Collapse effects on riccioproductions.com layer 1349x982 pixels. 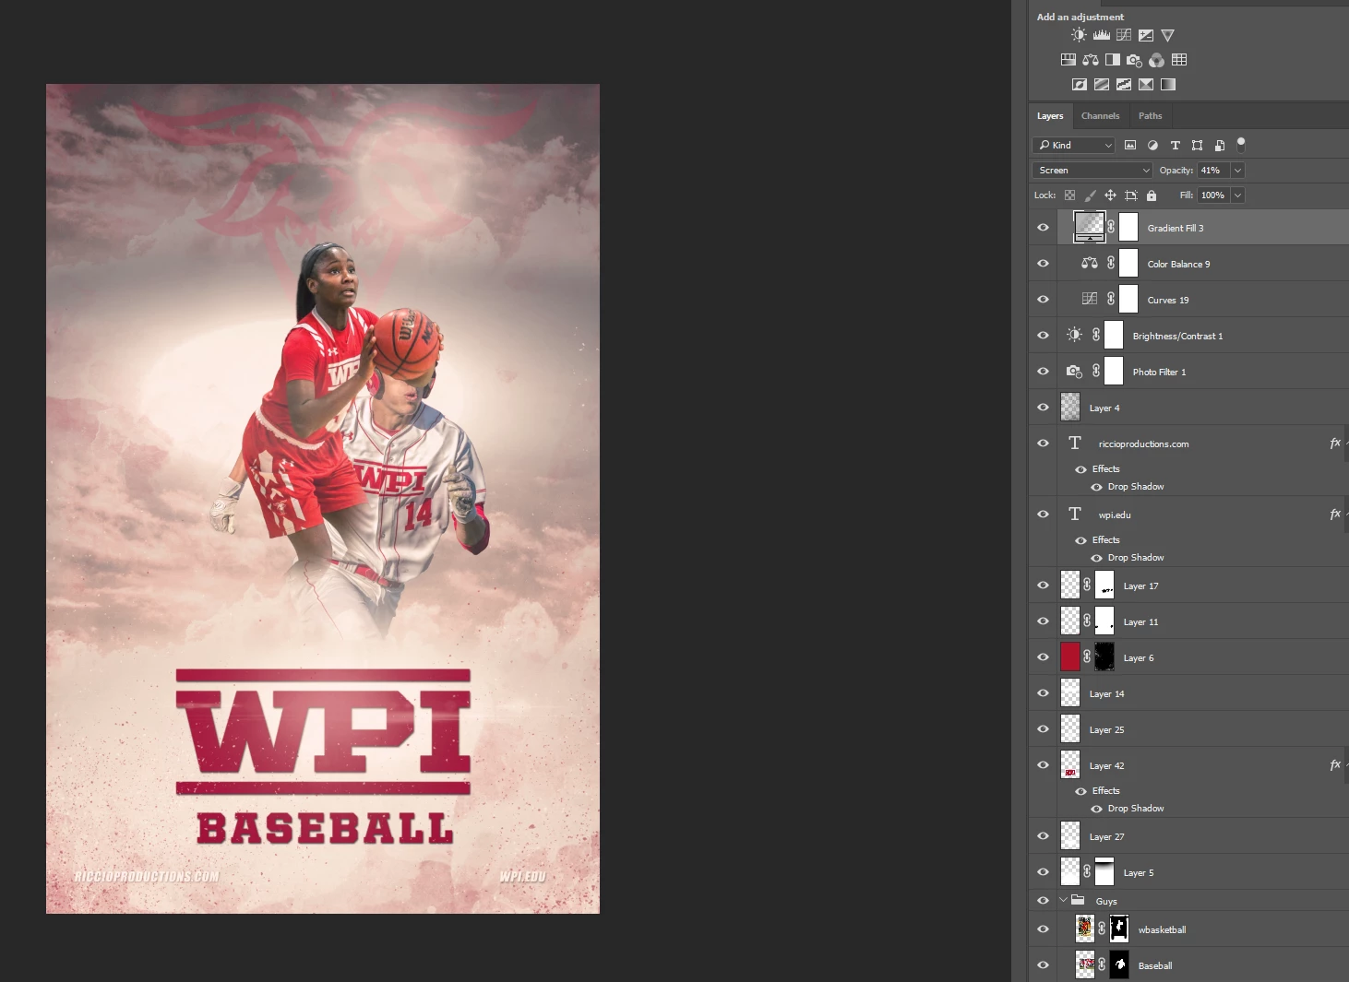[x=1346, y=444]
